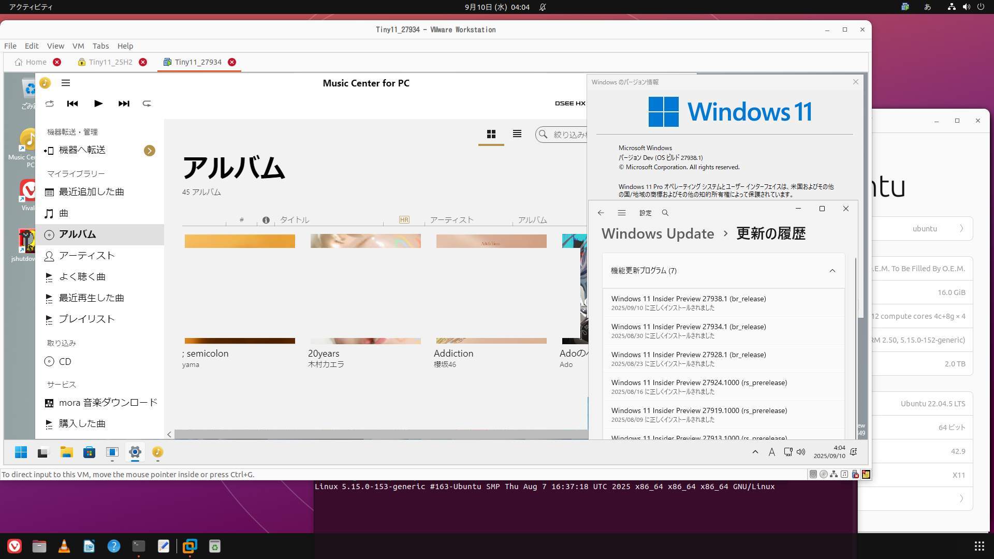This screenshot has width=994, height=559.
Task: Open VLC from Ubuntu dock
Action: pyautogui.click(x=64, y=546)
